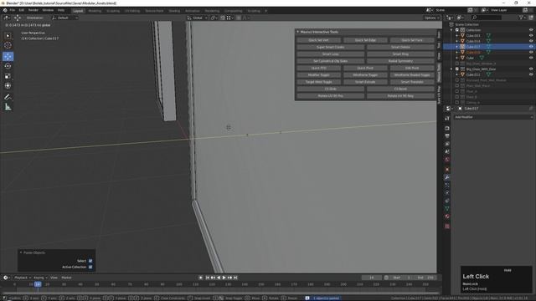536x301 pixels.
Task: Open the Object properties tab icon
Action: click(447, 170)
